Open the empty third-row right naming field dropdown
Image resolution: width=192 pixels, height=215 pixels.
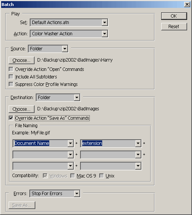tap(111, 166)
